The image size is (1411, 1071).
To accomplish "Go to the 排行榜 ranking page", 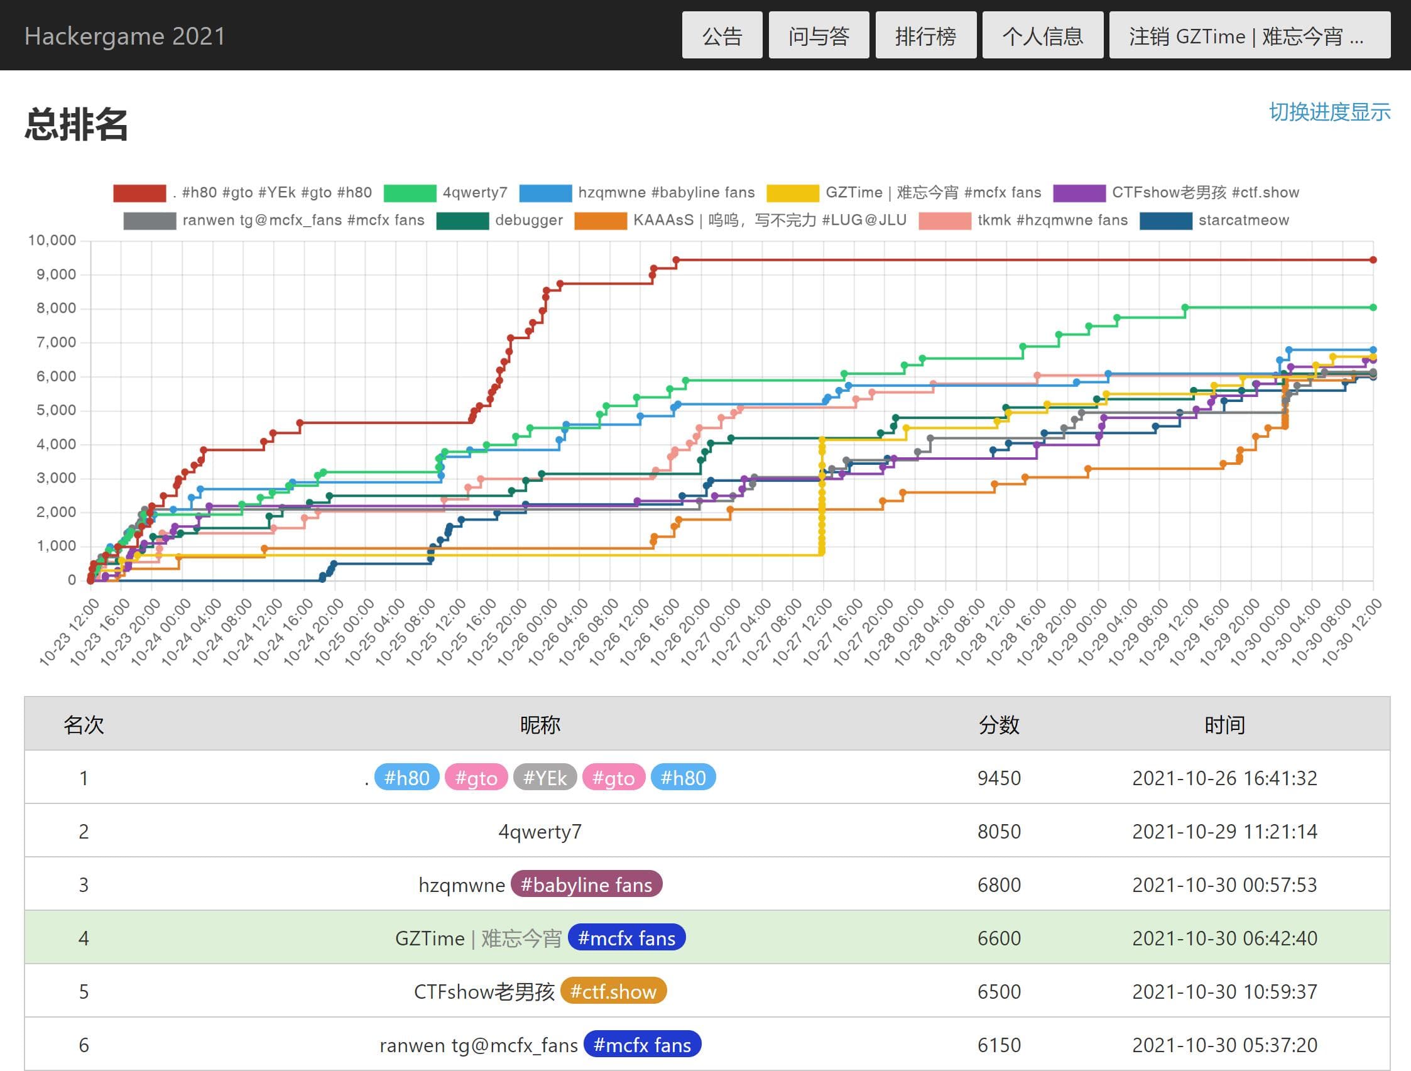I will coord(925,36).
